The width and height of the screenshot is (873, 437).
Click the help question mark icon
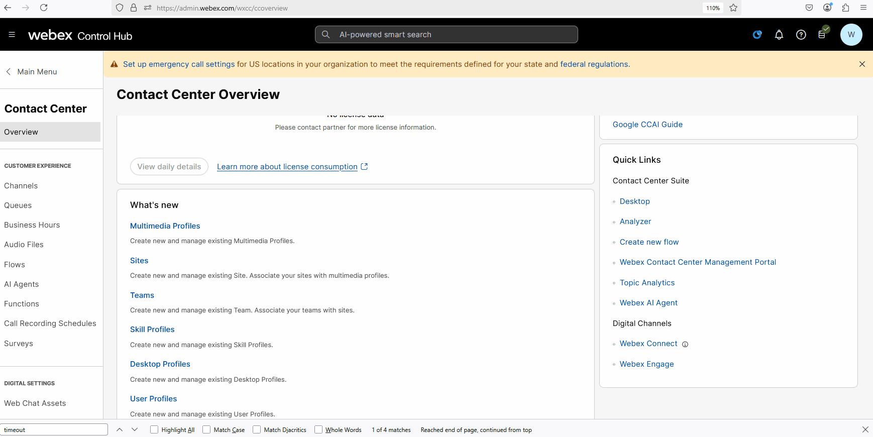coord(801,35)
